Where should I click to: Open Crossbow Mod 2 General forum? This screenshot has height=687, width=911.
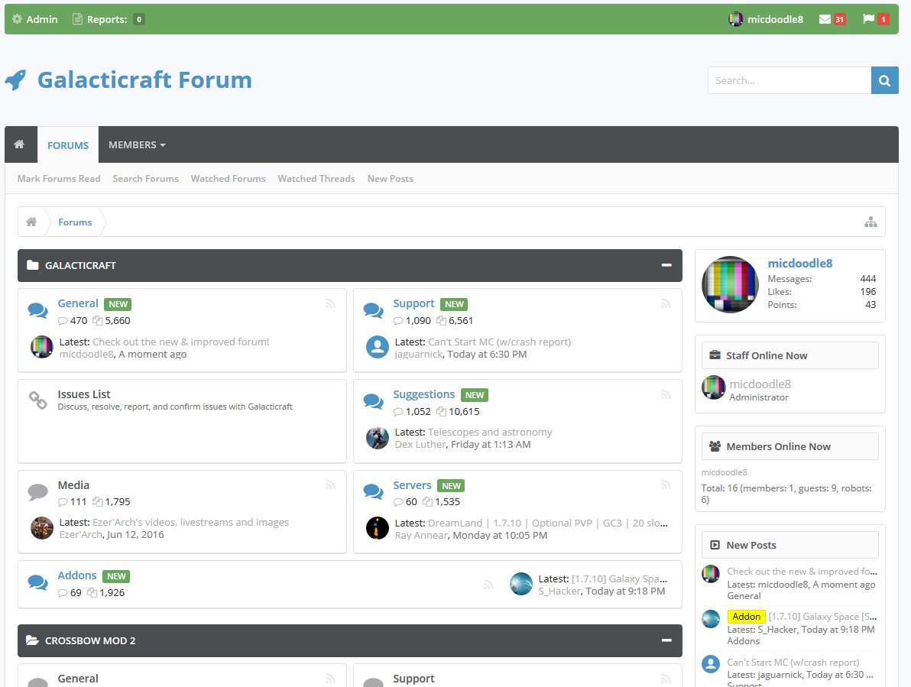(78, 679)
